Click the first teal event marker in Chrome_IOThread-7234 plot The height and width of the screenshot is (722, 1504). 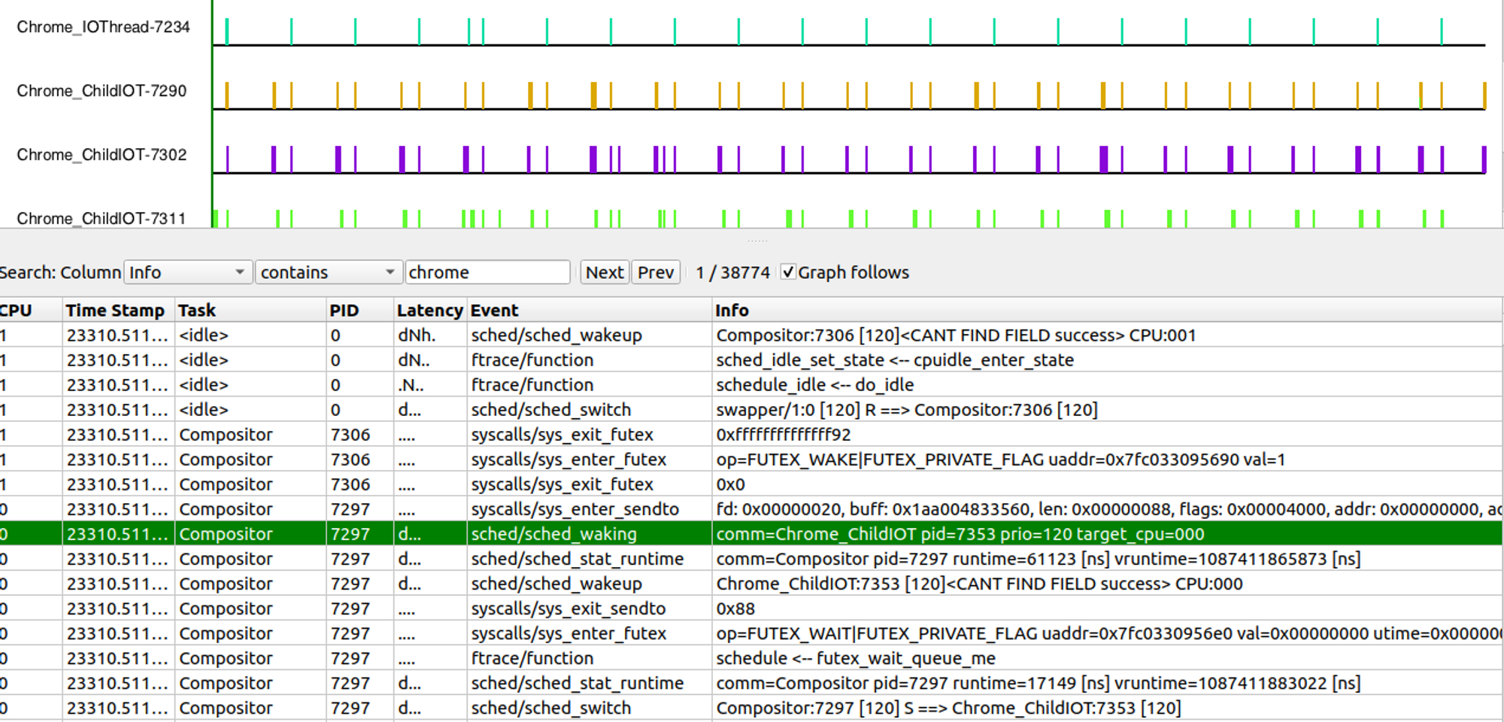227,32
